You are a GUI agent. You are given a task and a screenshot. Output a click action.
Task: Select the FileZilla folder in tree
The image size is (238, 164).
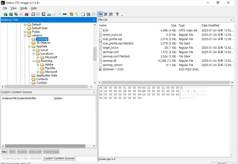[50, 68]
